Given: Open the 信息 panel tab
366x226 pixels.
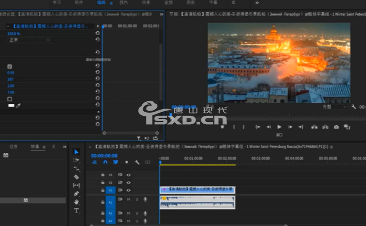Looking at the screenshot, I should point(13,147).
